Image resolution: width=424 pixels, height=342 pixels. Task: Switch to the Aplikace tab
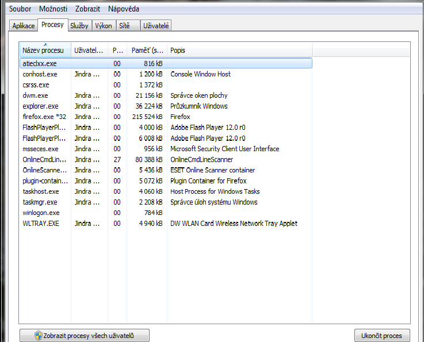pyautogui.click(x=24, y=26)
